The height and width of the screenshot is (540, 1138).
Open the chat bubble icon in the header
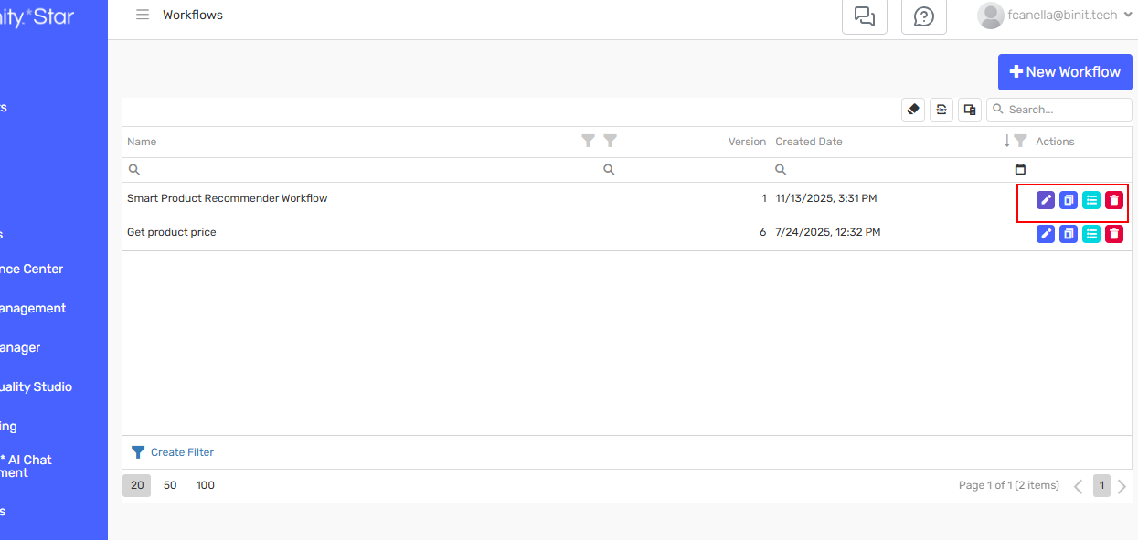864,16
